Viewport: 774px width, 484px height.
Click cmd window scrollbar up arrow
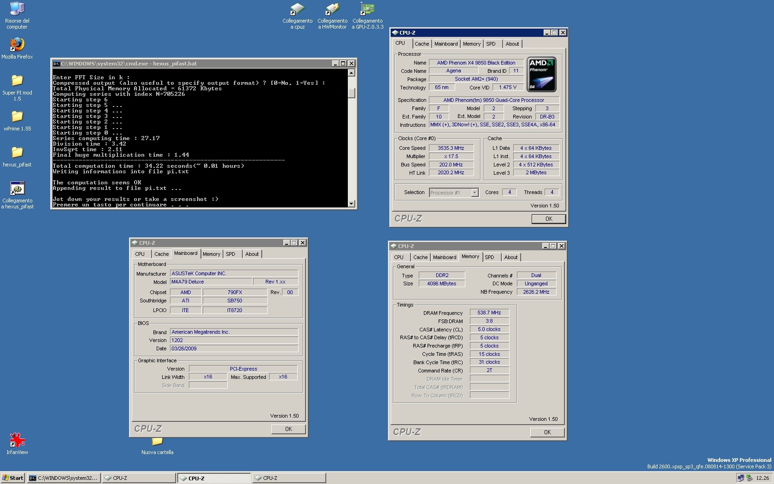click(x=352, y=73)
